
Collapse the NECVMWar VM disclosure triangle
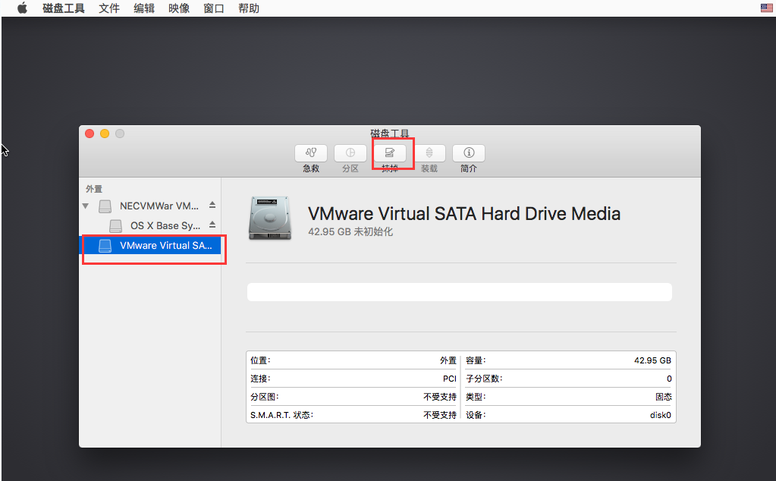pos(86,206)
